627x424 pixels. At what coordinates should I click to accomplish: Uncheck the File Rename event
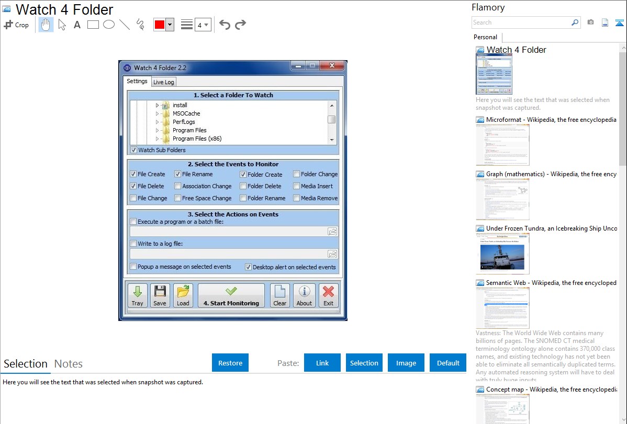[177, 174]
